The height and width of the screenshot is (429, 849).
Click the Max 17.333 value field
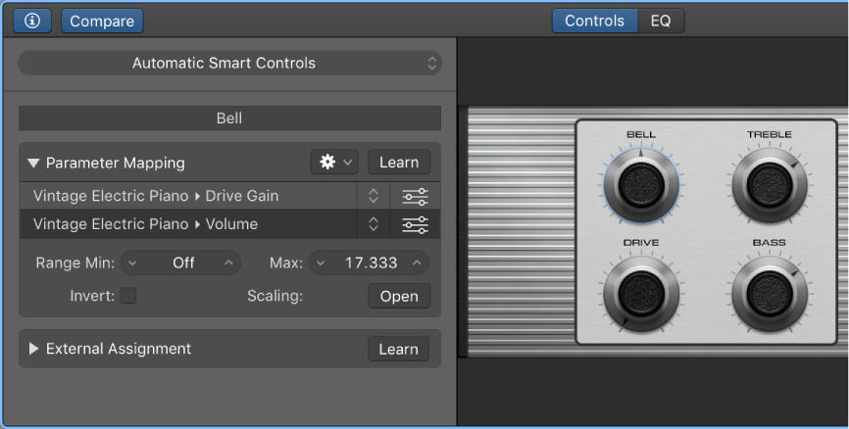(371, 262)
